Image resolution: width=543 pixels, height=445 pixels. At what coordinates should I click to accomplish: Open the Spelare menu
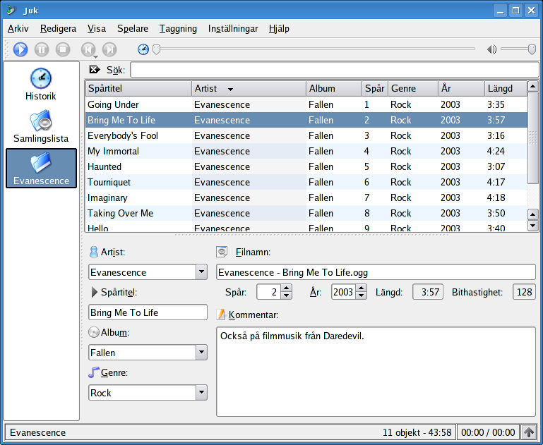133,29
